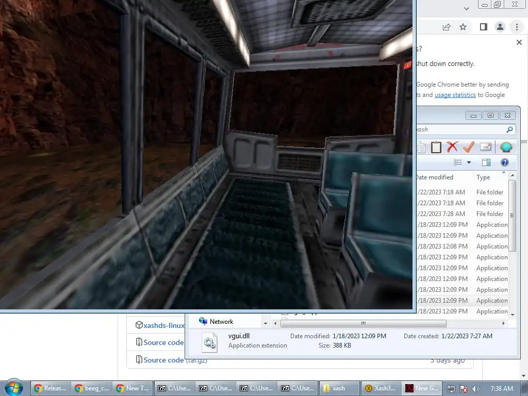Click the Copy pages toolbar icon in Explorer
This screenshot has height=396, width=528.
tap(421, 147)
